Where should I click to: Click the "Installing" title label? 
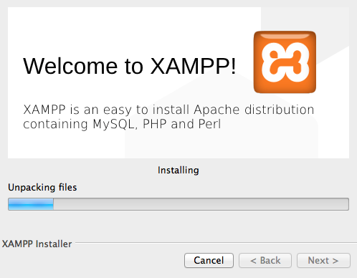(x=178, y=171)
